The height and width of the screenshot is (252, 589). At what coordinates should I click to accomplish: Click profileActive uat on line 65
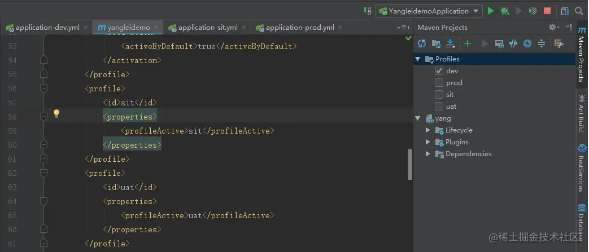[x=198, y=215]
